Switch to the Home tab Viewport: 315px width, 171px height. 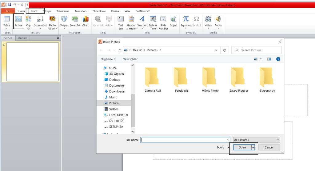[22, 11]
